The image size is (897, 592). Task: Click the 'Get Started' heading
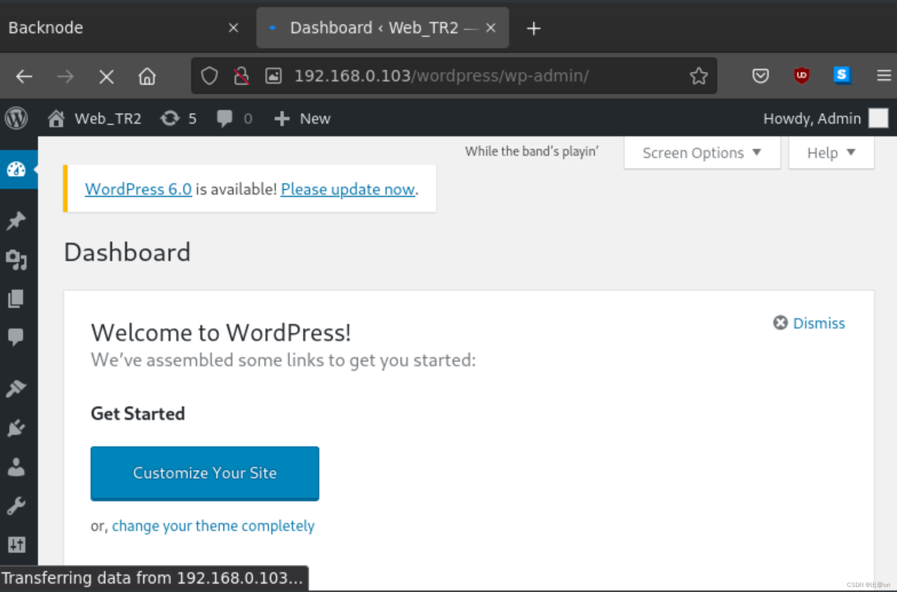138,413
